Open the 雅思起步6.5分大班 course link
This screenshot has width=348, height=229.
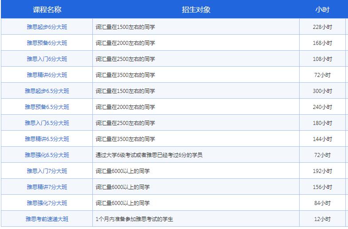(x=47, y=91)
